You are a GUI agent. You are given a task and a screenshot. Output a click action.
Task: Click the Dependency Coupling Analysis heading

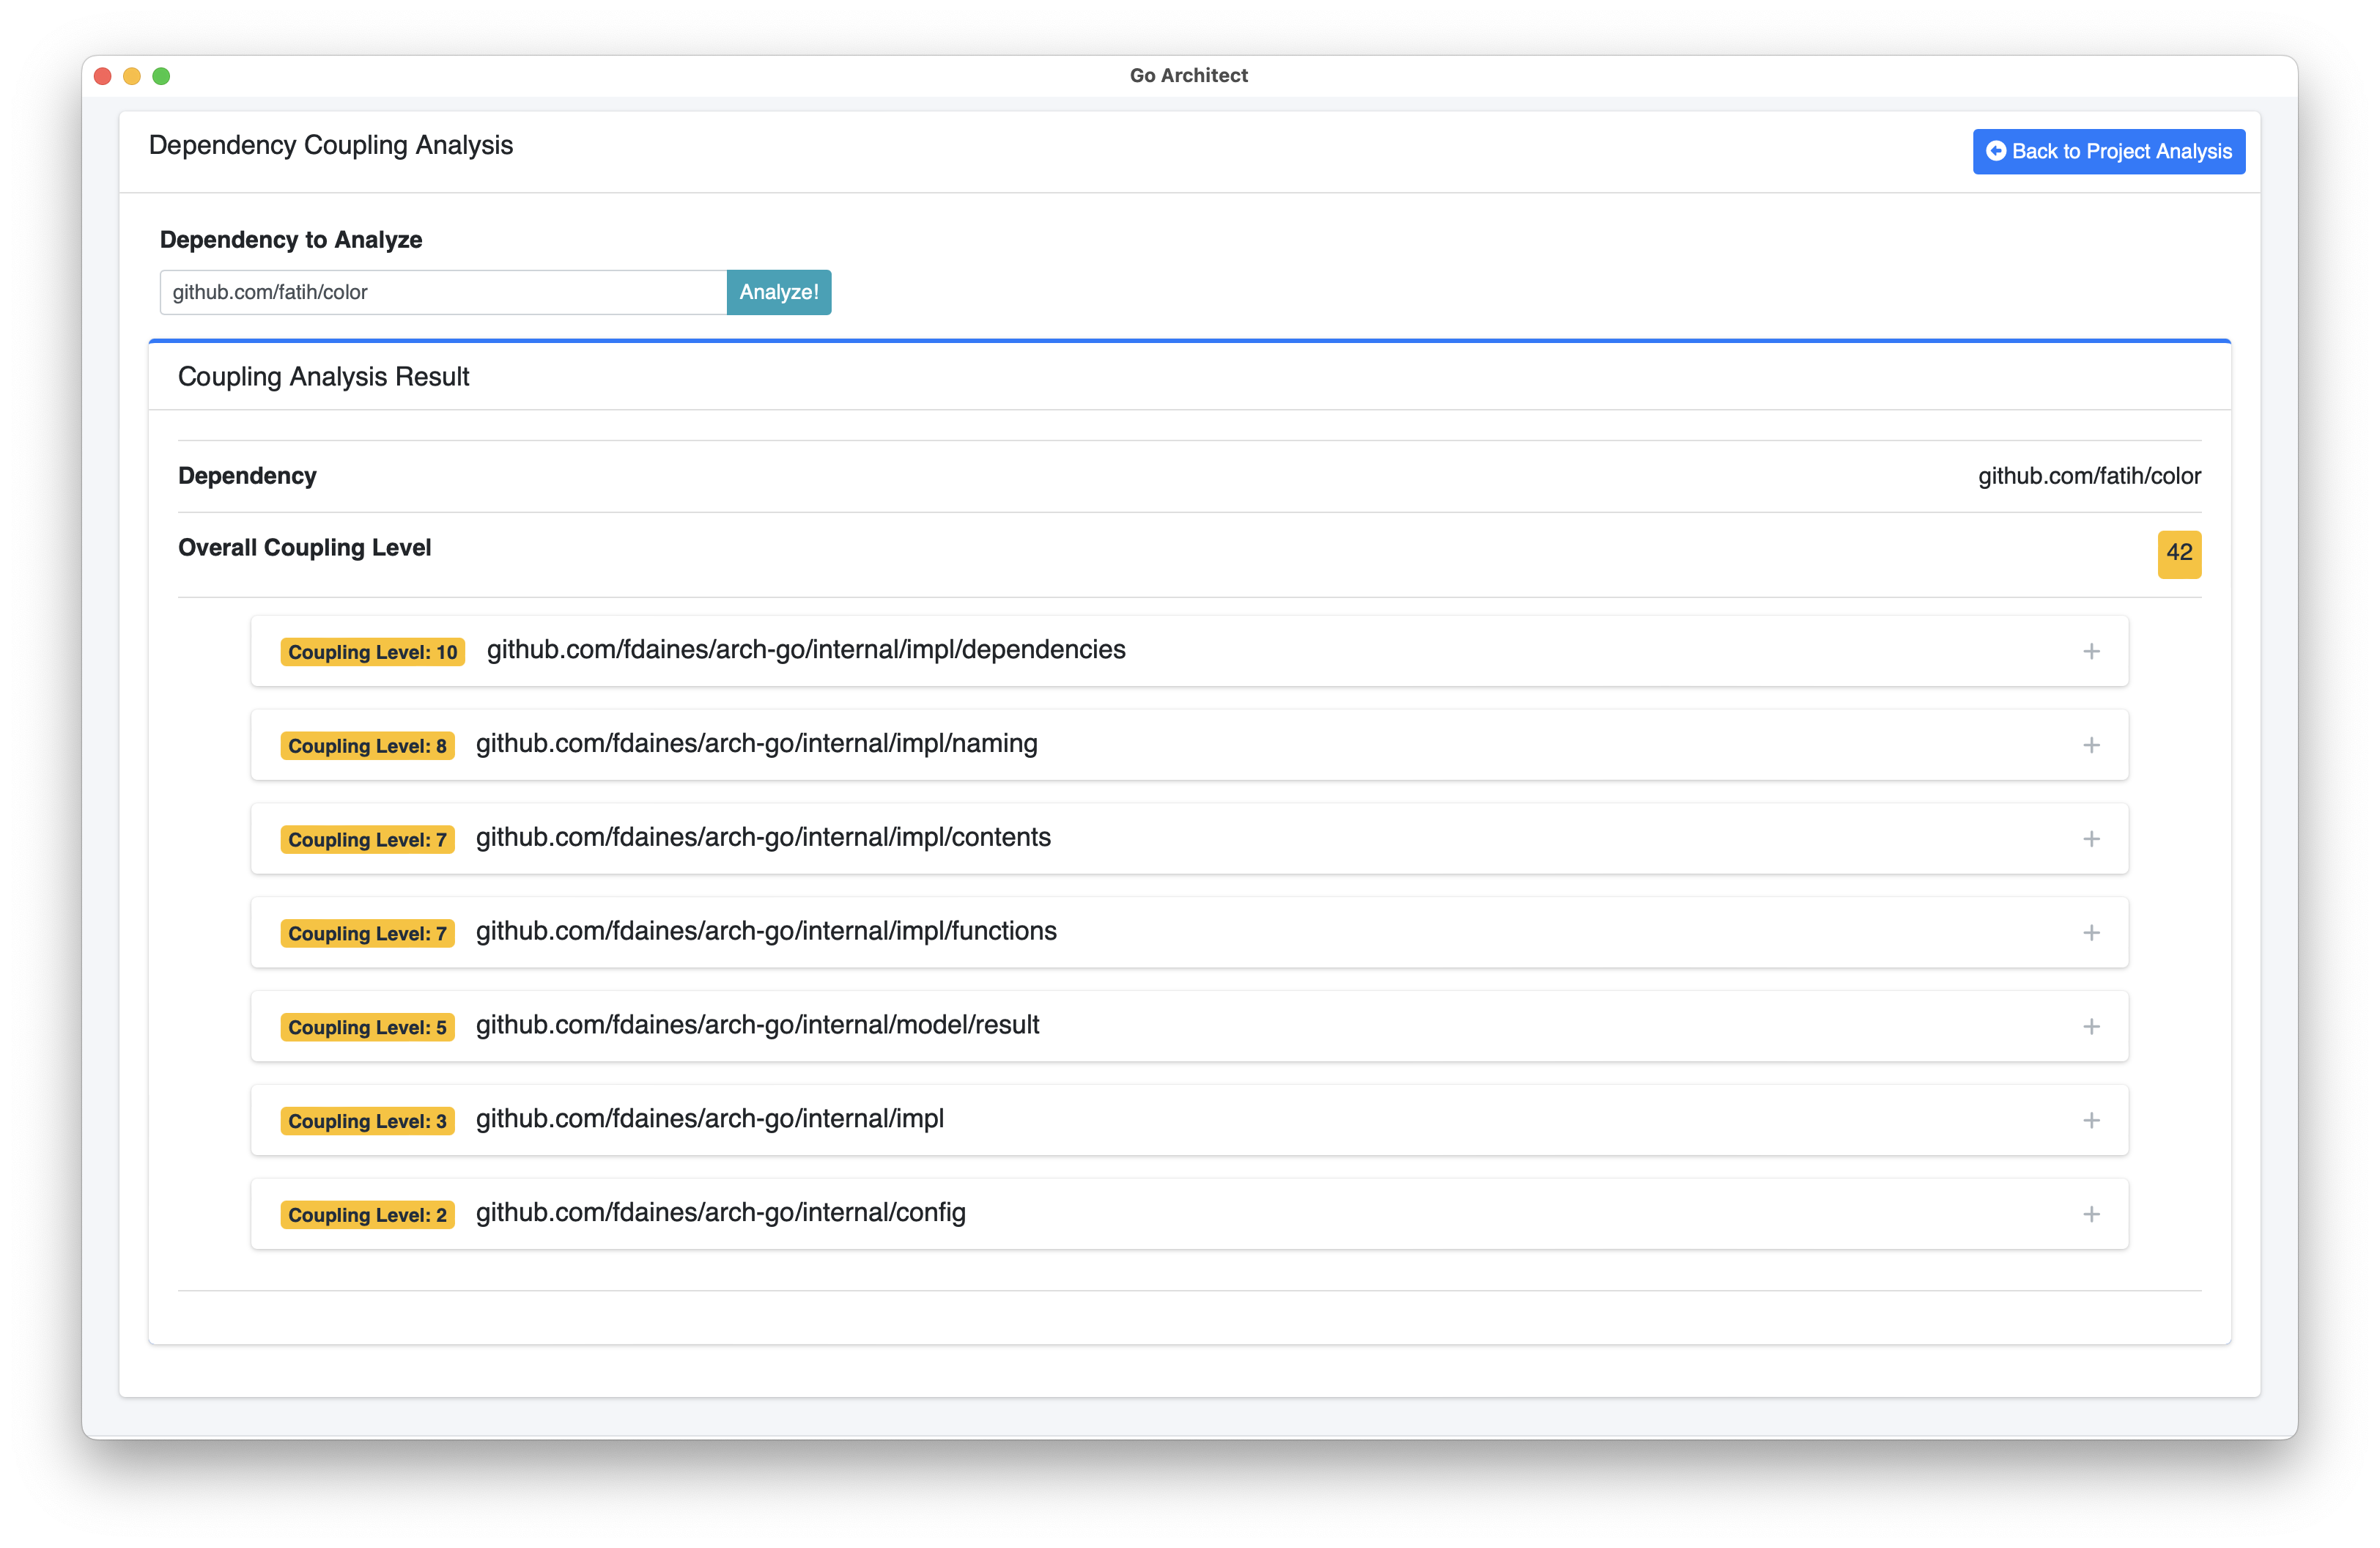tap(331, 145)
